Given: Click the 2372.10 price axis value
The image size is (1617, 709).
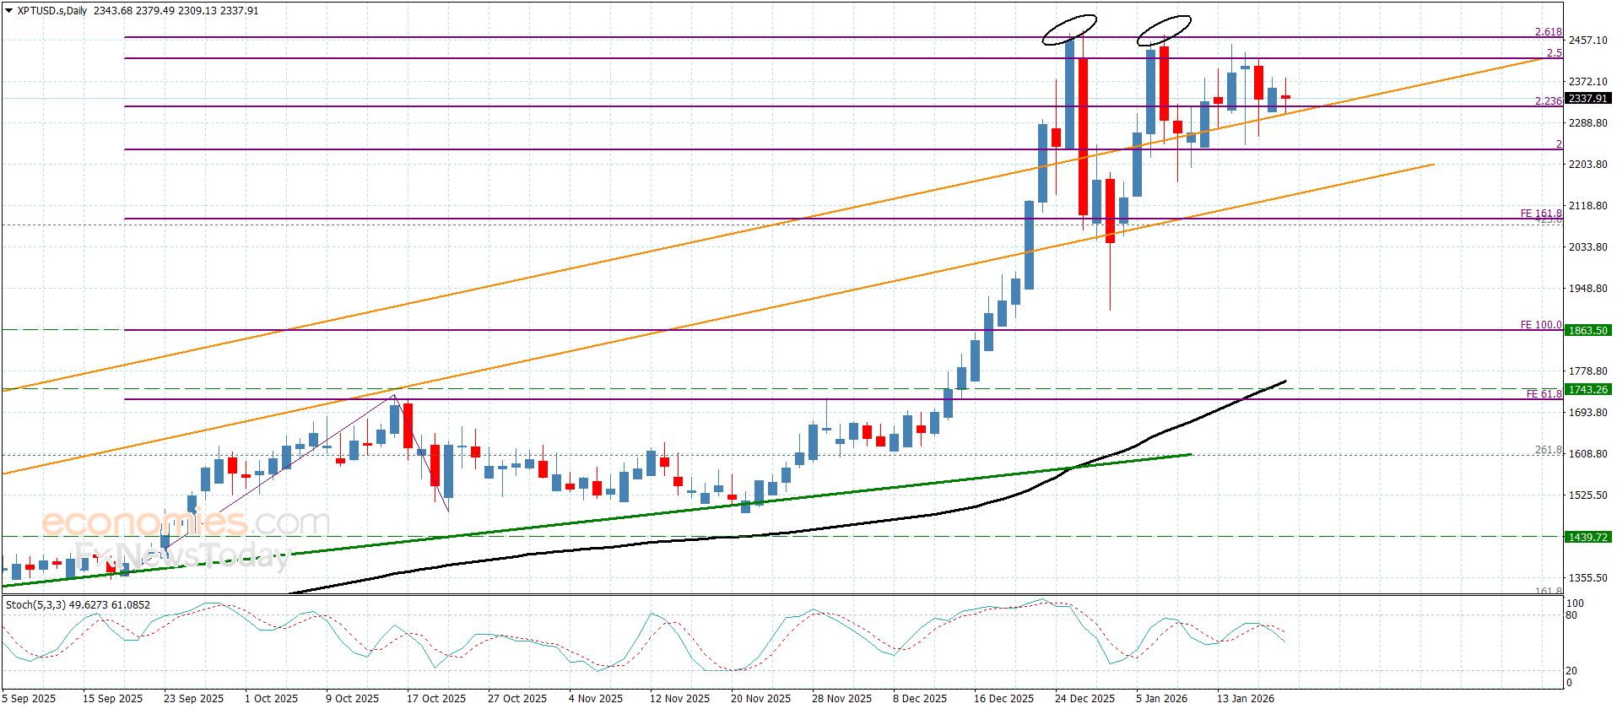Looking at the screenshot, I should coord(1588,82).
